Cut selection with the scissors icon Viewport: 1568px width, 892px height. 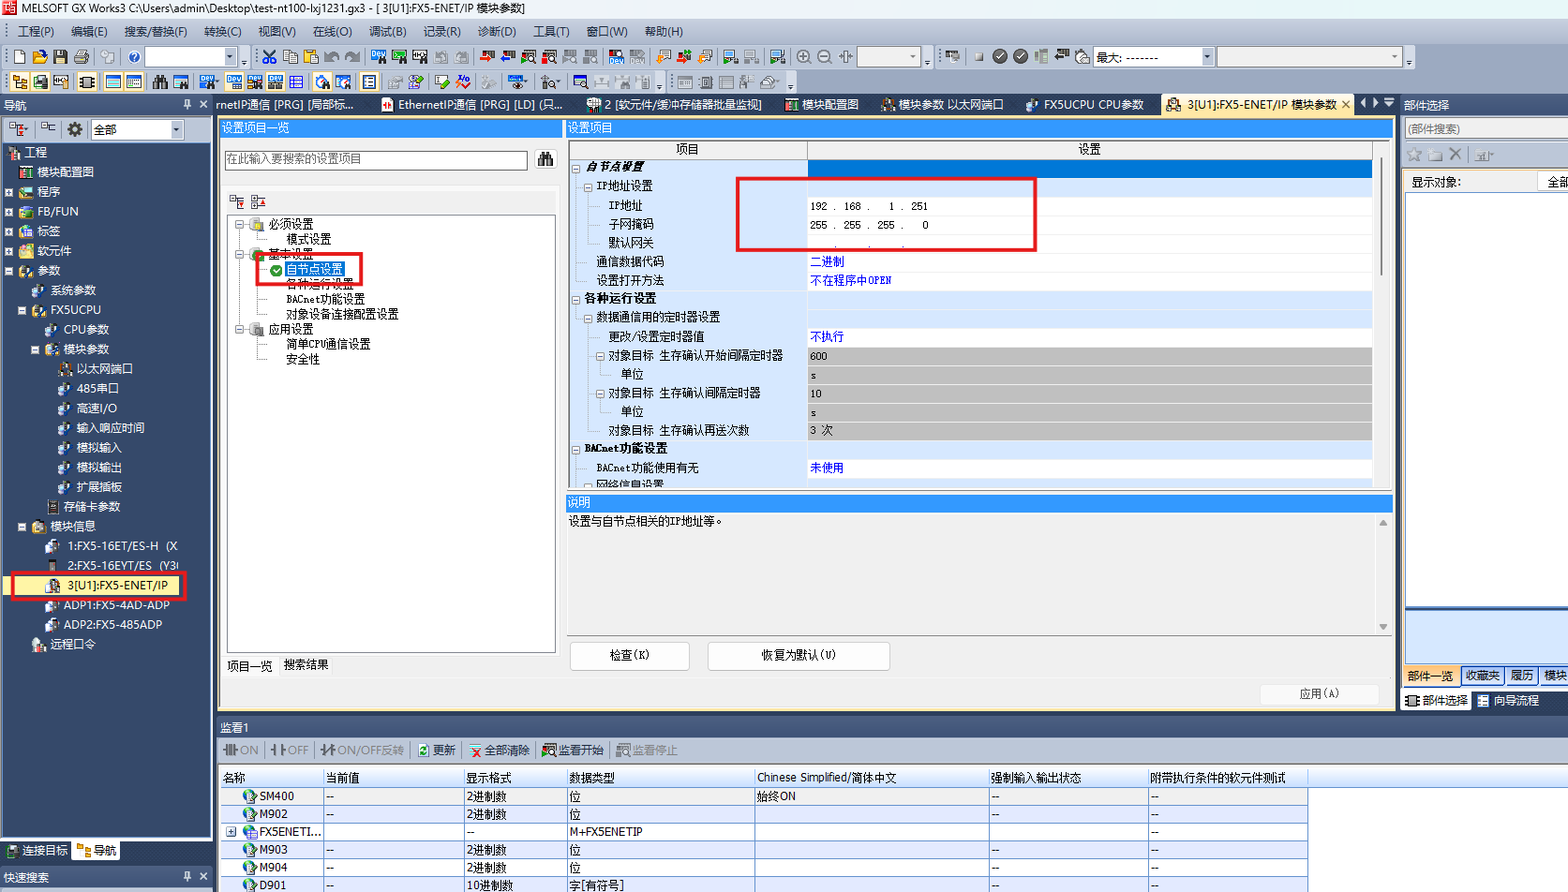point(269,57)
